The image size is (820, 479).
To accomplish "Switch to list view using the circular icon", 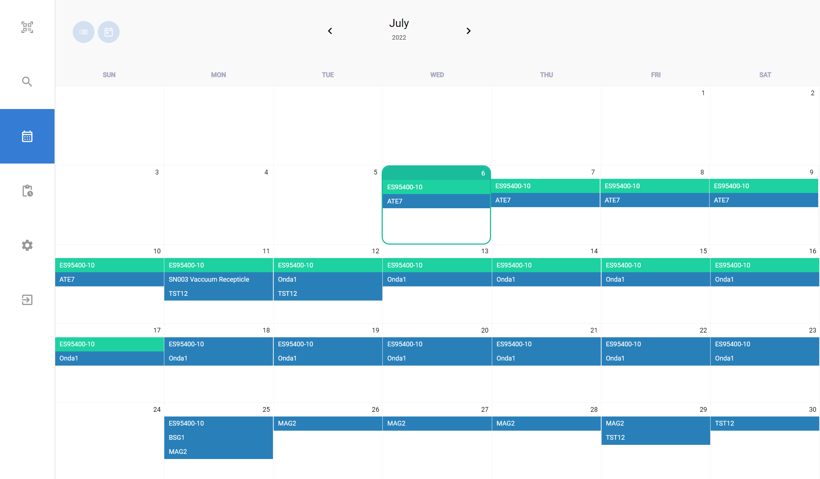I will coord(83,32).
